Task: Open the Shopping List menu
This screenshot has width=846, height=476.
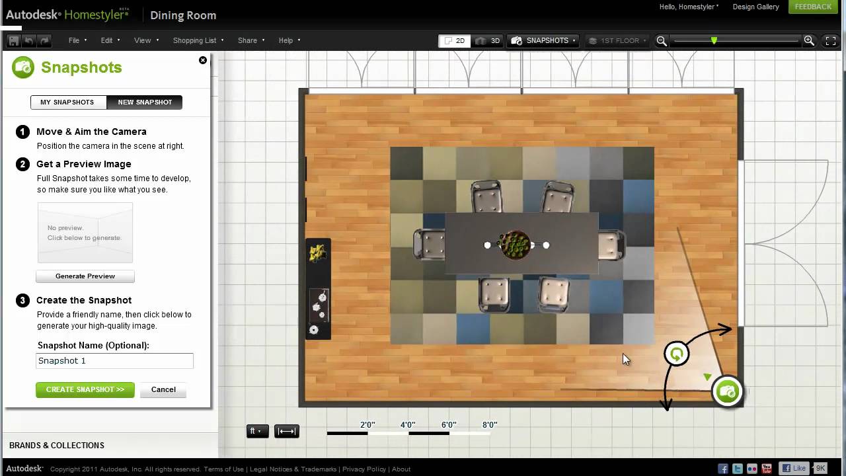Action: click(198, 40)
